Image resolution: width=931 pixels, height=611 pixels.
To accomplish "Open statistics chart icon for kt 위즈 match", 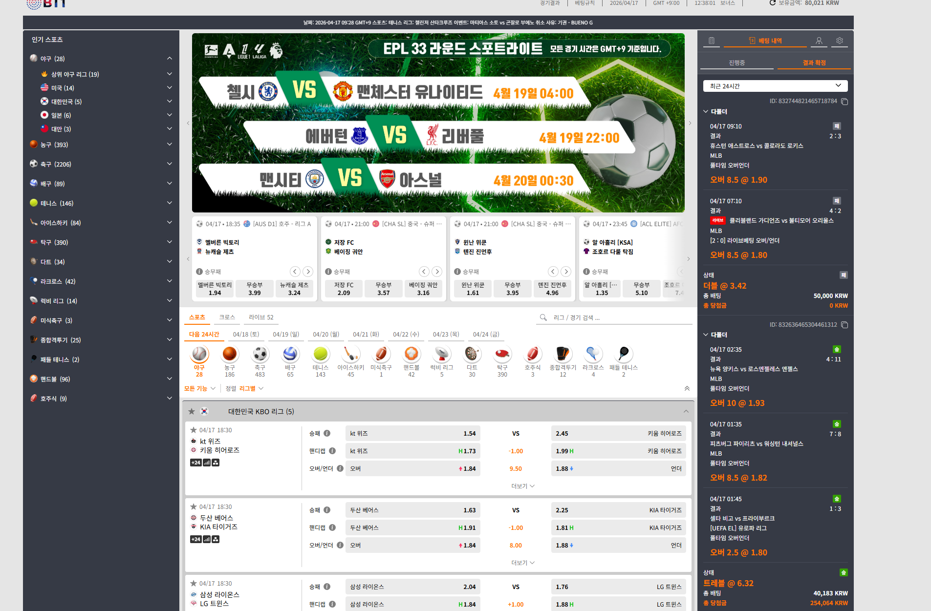I will coord(206,462).
